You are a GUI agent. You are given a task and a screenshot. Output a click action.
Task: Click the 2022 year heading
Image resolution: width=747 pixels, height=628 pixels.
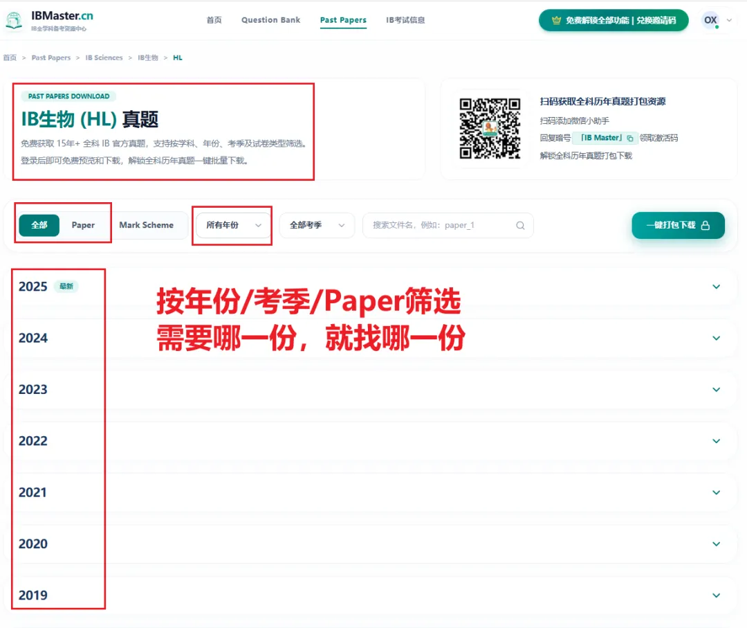click(x=33, y=441)
